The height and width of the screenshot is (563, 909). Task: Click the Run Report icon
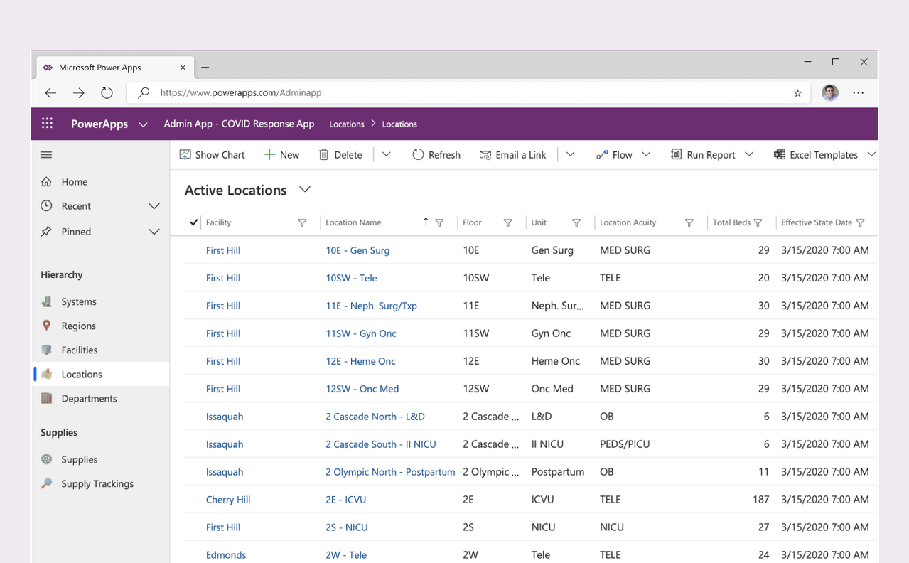676,154
